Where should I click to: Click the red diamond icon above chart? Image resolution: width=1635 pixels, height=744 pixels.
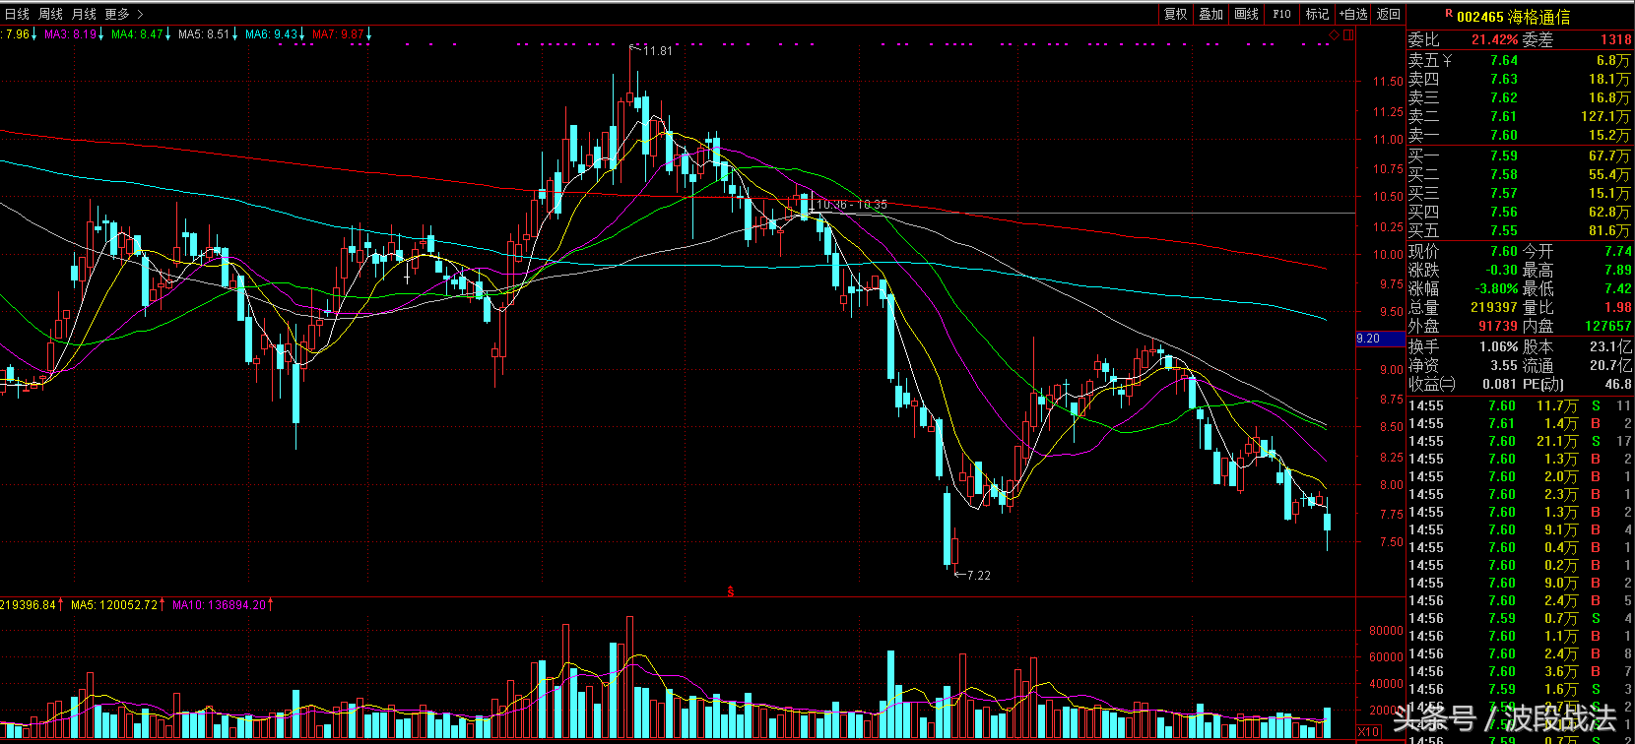tap(1335, 35)
